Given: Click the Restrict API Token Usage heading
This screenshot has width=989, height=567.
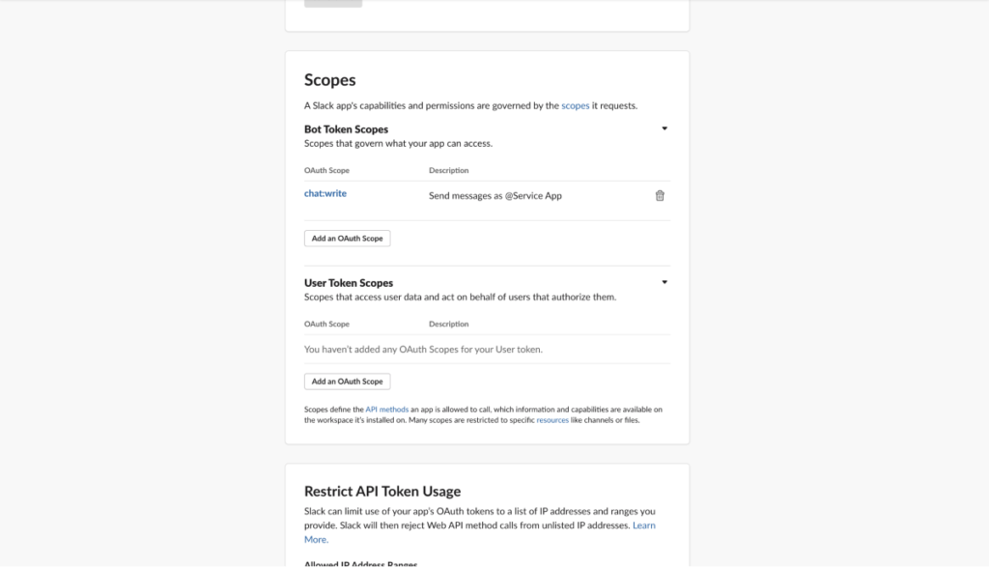Looking at the screenshot, I should [x=382, y=491].
